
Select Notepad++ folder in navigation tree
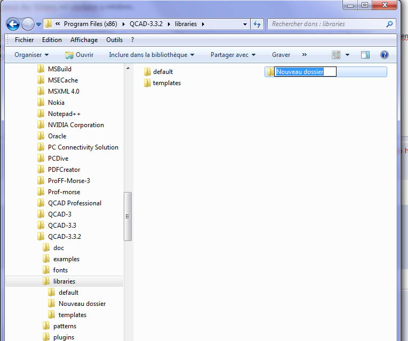pyautogui.click(x=64, y=114)
